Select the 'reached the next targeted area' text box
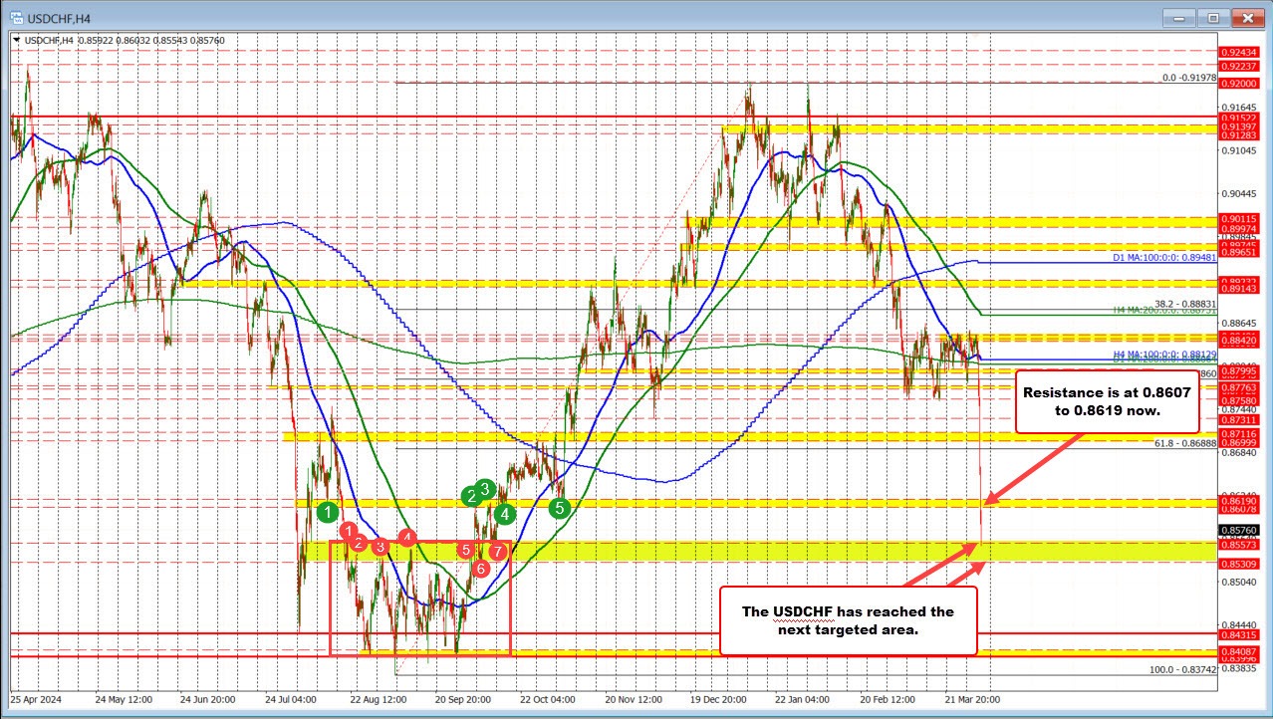The height and width of the screenshot is (719, 1273). click(x=848, y=620)
